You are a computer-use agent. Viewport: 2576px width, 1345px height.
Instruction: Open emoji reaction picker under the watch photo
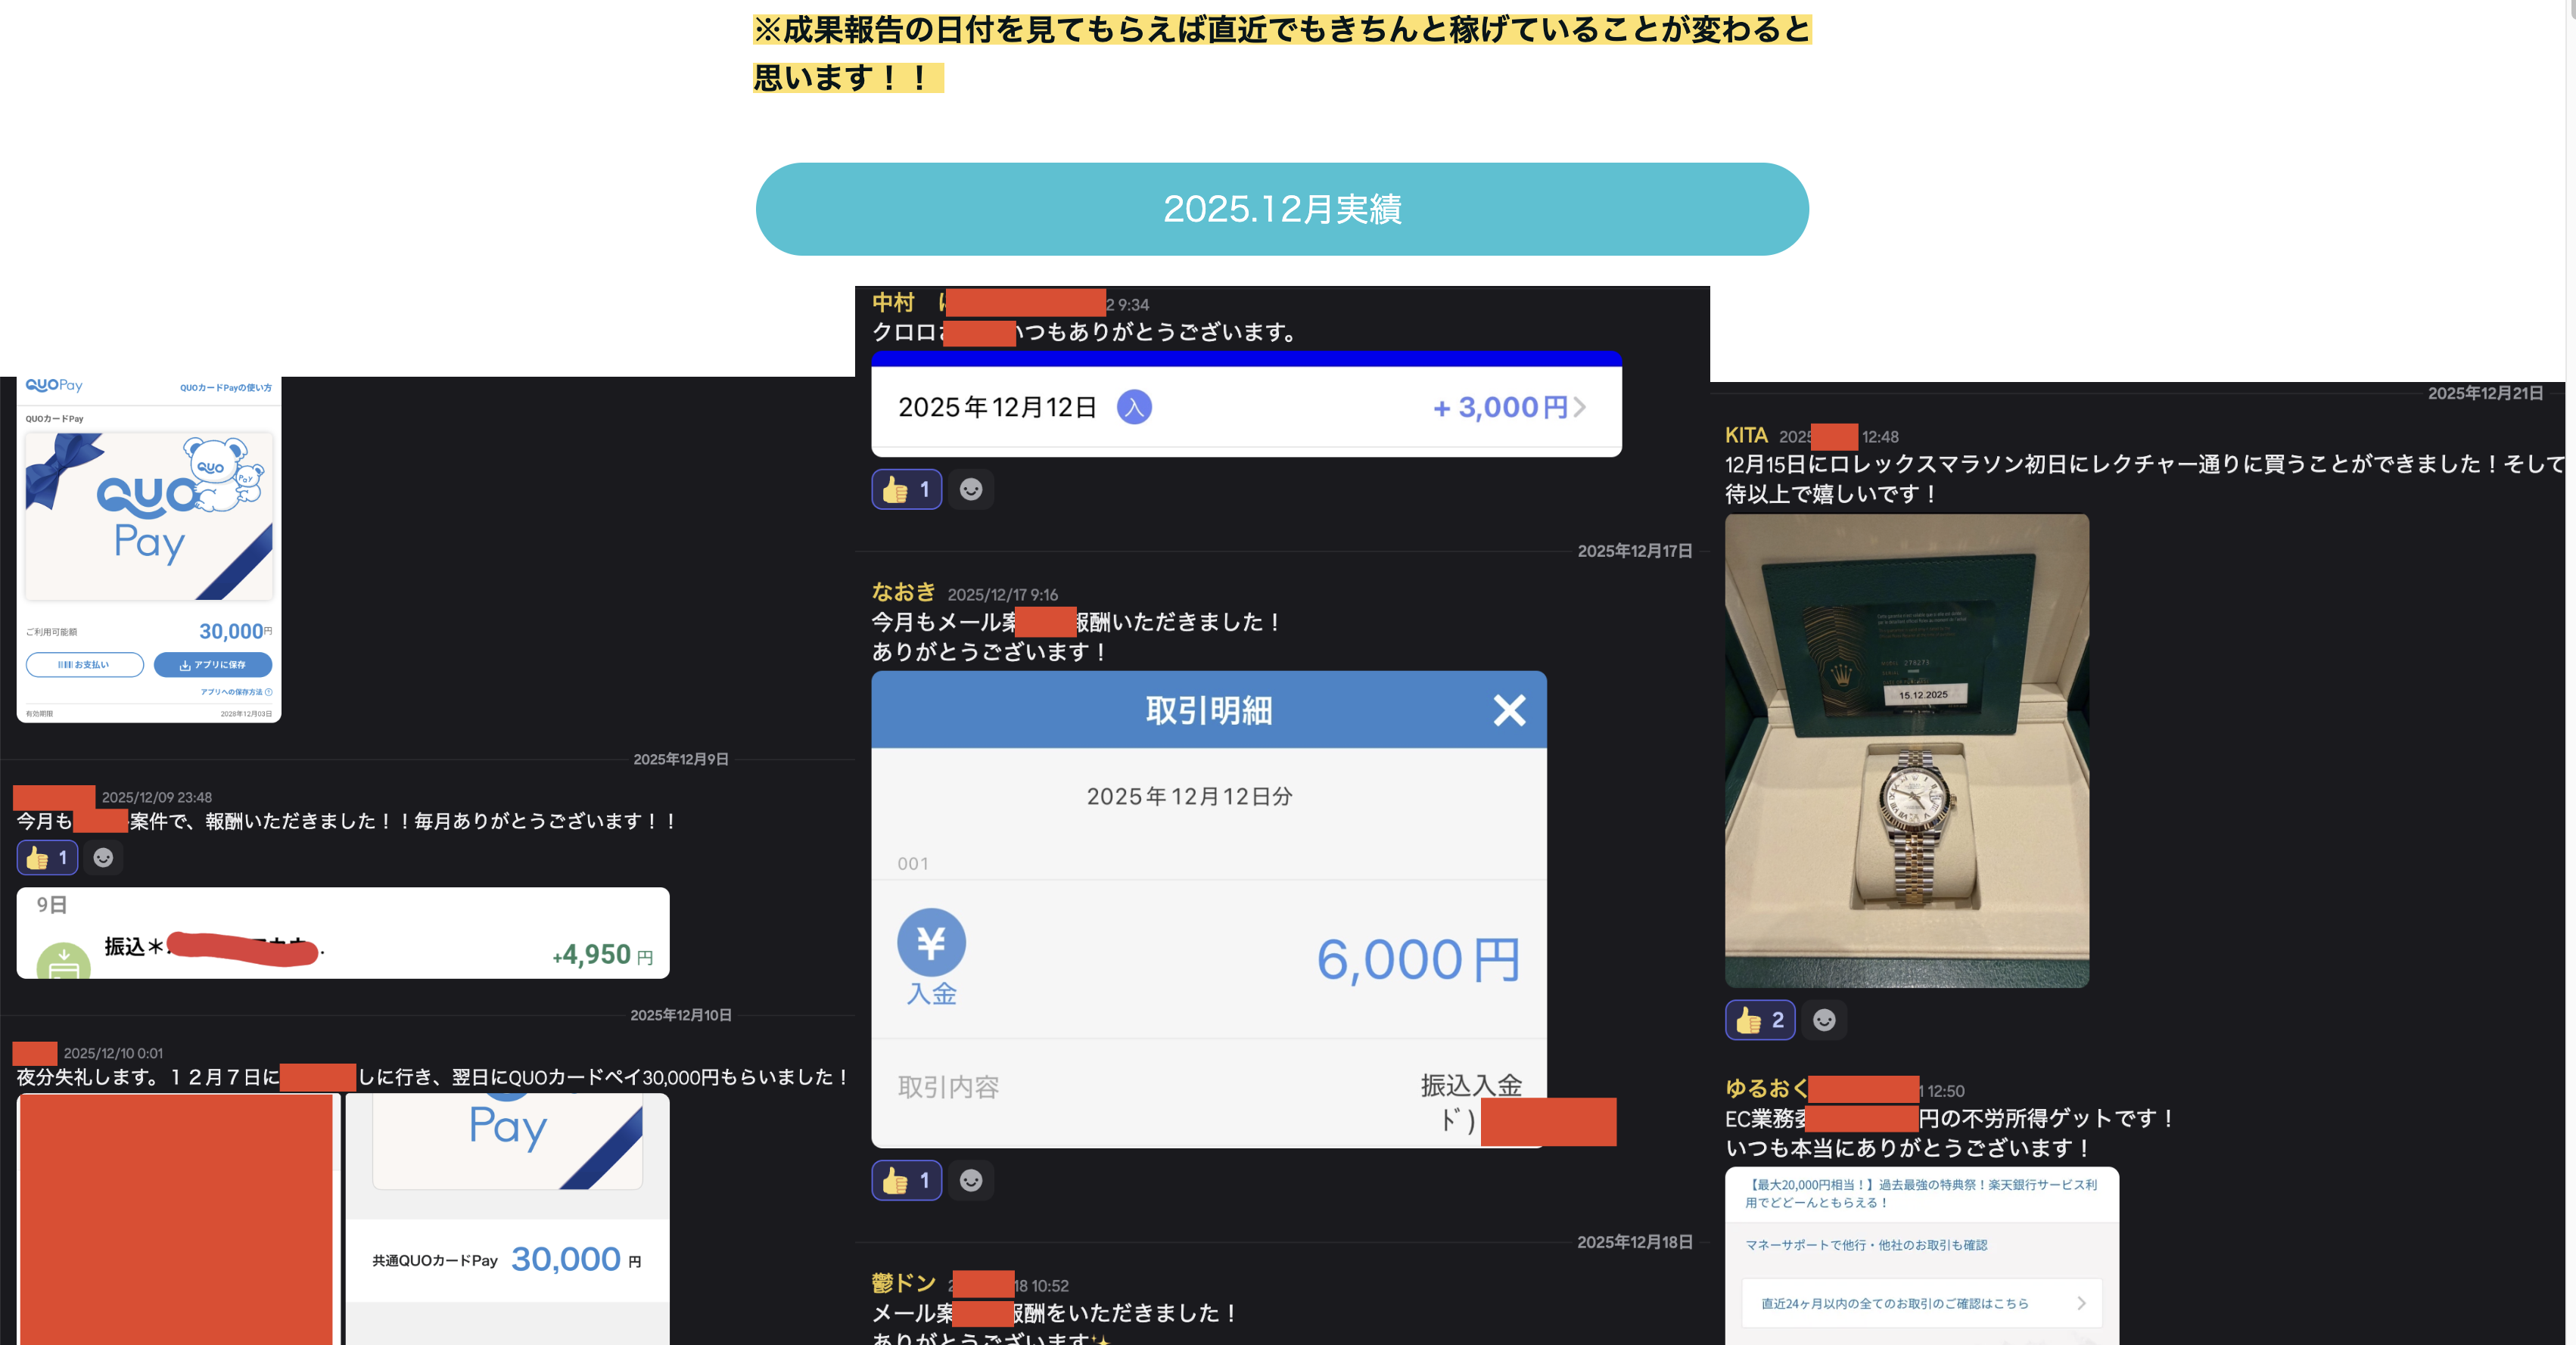coord(1824,1019)
